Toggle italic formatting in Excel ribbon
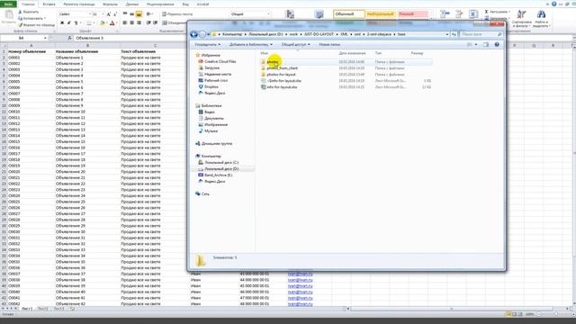The height and width of the screenshot is (324, 576). point(68,22)
